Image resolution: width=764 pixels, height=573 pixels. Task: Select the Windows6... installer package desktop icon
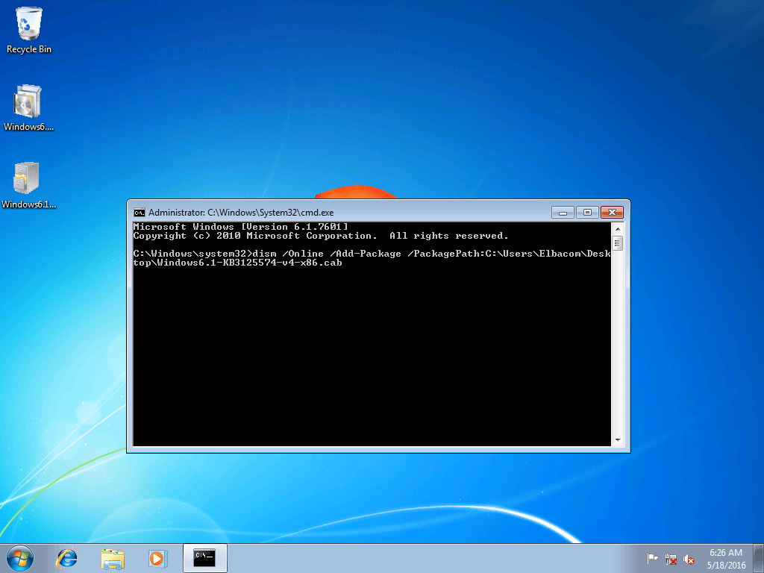(x=28, y=107)
